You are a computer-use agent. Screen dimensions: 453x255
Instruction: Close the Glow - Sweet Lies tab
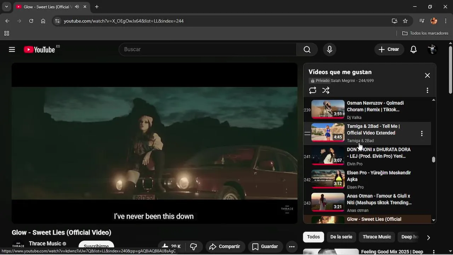click(x=85, y=7)
